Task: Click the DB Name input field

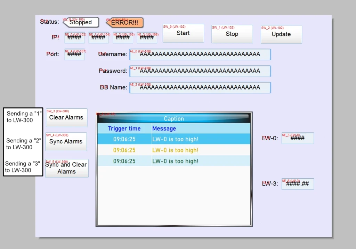Action: (x=200, y=88)
